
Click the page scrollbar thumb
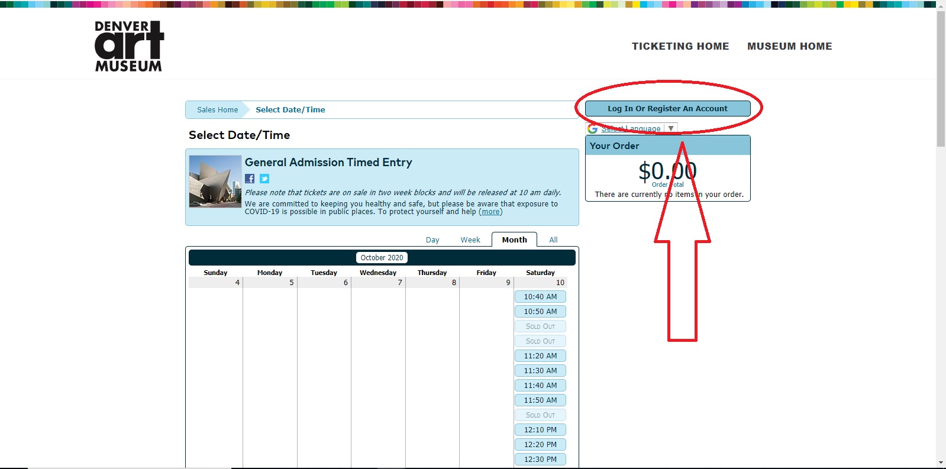(x=941, y=79)
